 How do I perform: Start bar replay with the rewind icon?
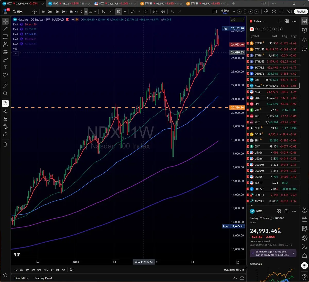(163, 12)
